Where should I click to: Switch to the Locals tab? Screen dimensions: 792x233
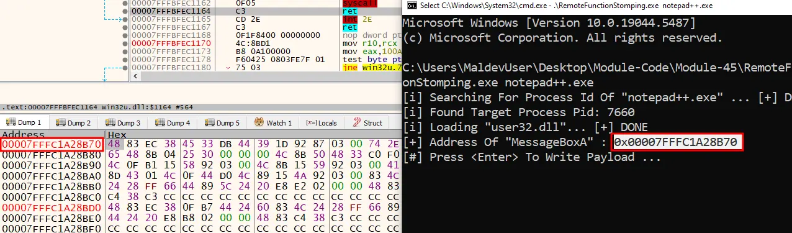322,123
